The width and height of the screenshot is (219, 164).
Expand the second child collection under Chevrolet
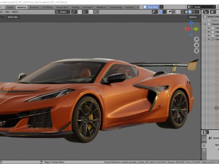tap(209, 32)
